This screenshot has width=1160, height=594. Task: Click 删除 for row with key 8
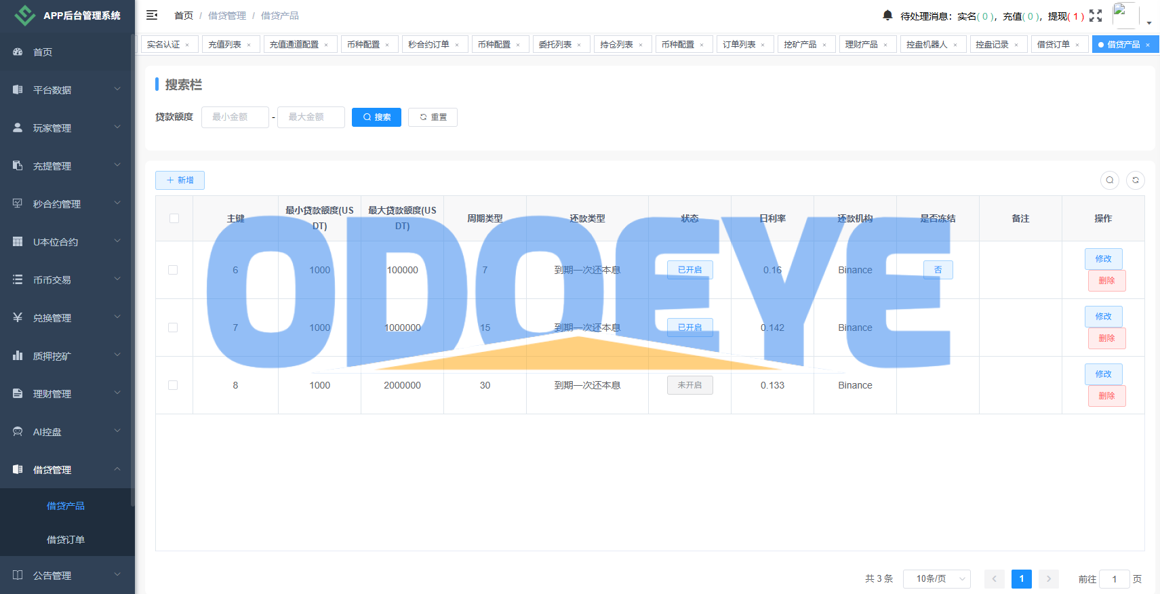click(x=1106, y=396)
